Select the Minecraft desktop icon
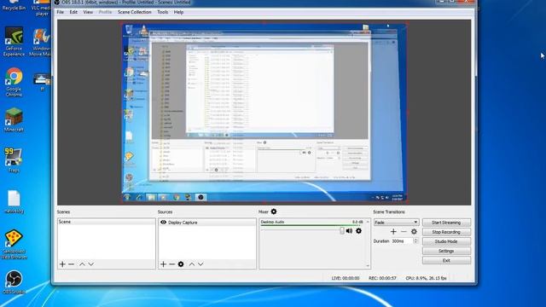The height and width of the screenshot is (307, 546). point(14,120)
